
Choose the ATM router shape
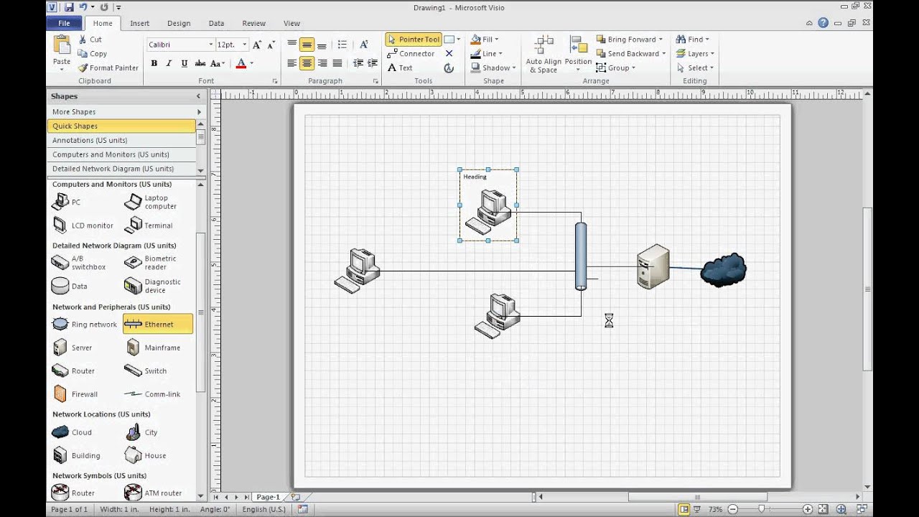(153, 493)
